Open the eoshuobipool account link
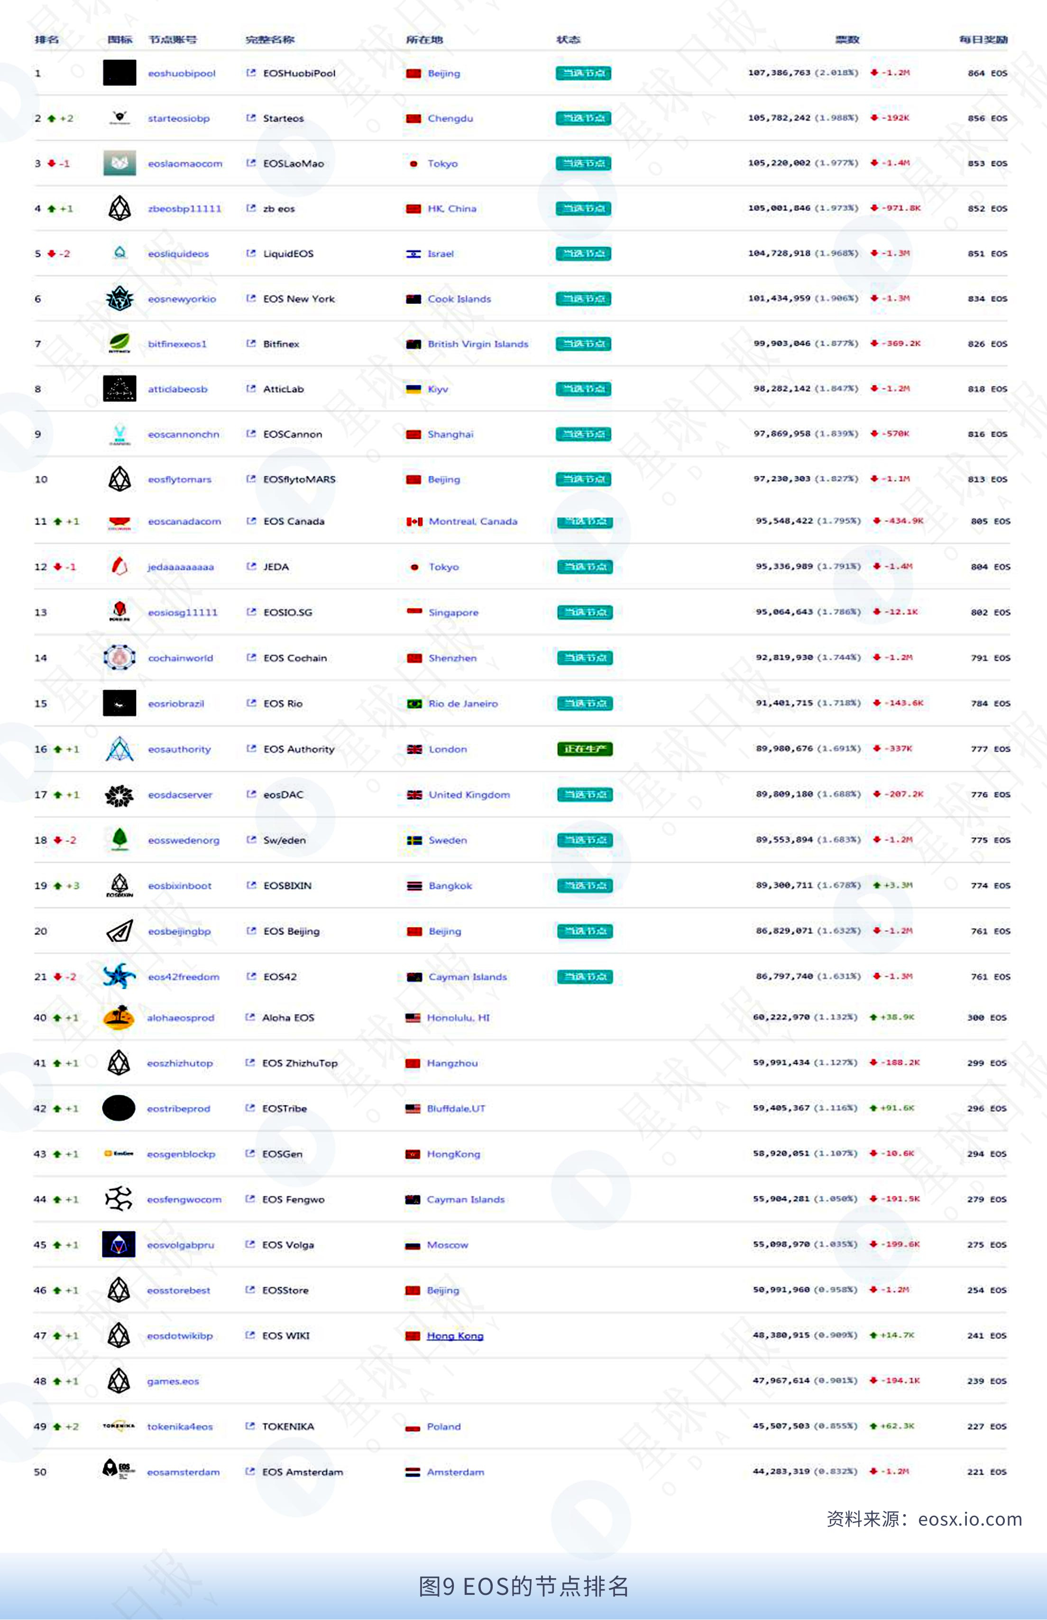1047x1620 pixels. 182,74
